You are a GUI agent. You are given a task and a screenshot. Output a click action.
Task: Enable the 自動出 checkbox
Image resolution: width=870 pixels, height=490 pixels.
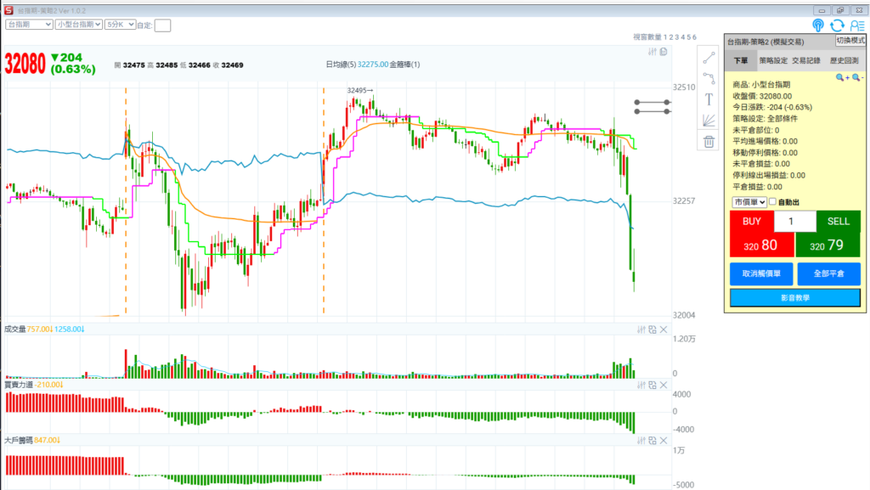tap(773, 202)
